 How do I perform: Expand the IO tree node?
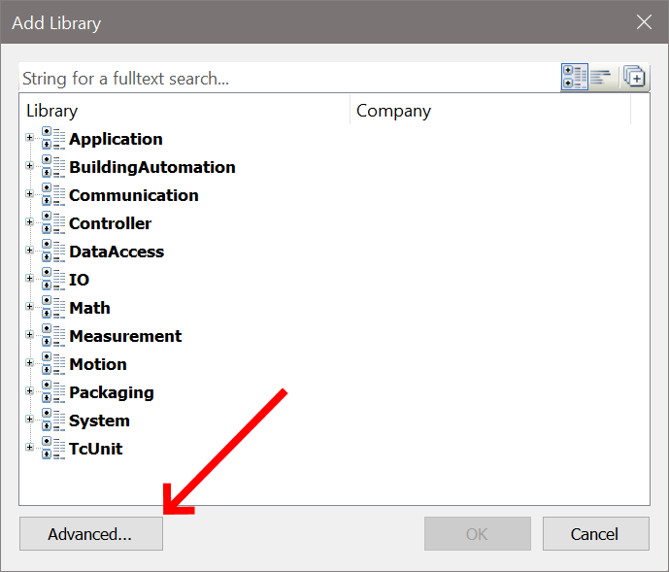click(30, 280)
